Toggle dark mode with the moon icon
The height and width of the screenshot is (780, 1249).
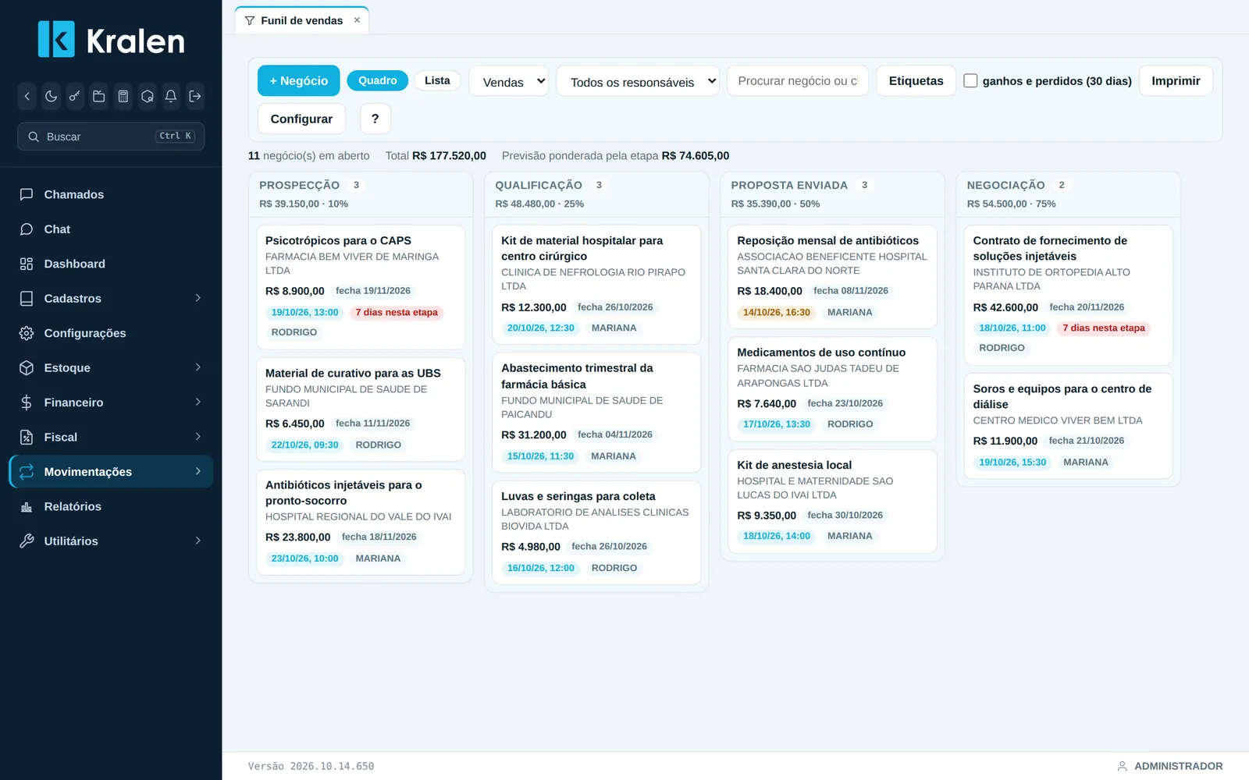coord(51,97)
